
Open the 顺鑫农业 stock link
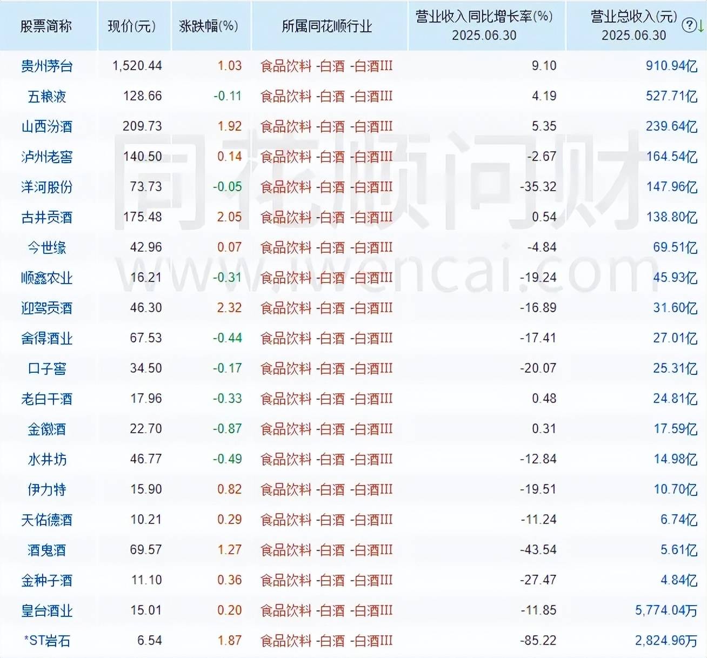(x=47, y=278)
